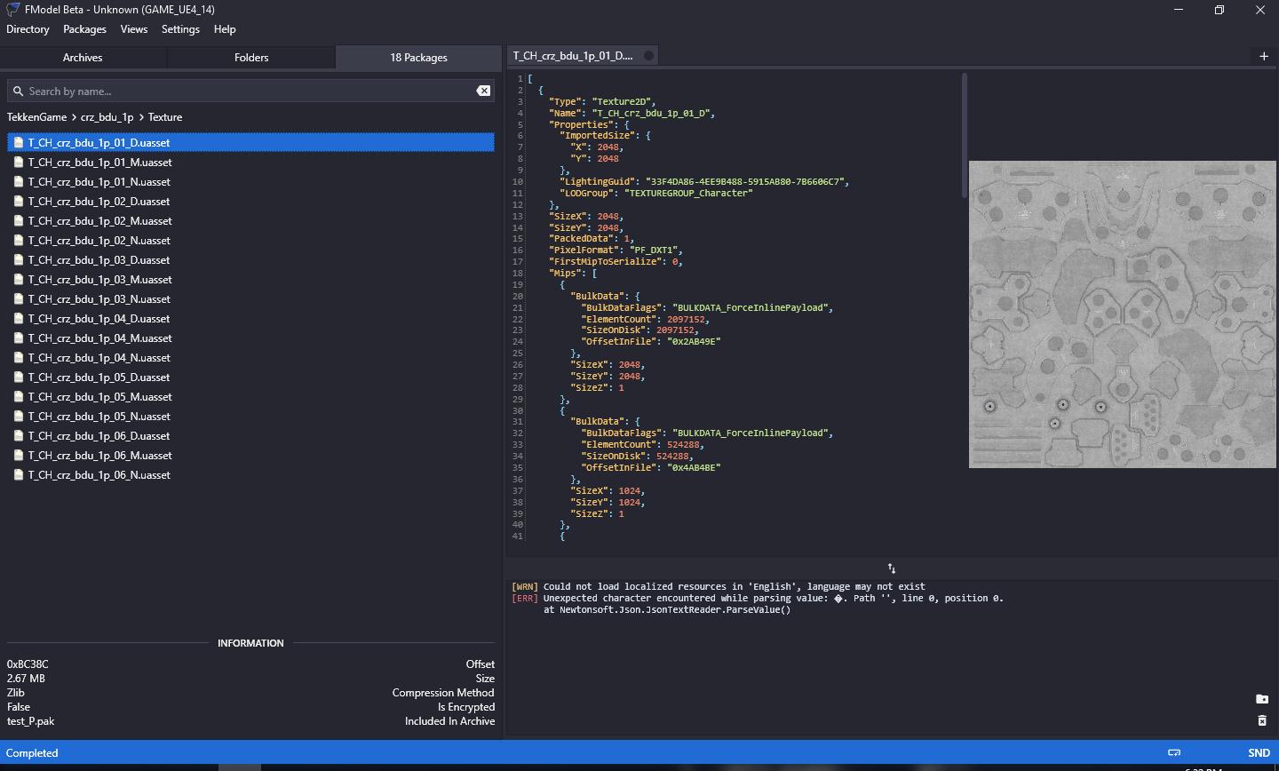This screenshot has height=771, width=1279.
Task: Click the SND label in the status bar
Action: 1259,752
